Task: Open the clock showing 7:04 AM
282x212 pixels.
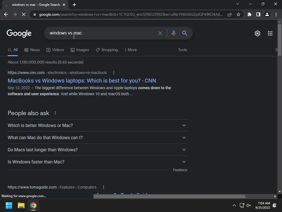Action: (x=262, y=205)
